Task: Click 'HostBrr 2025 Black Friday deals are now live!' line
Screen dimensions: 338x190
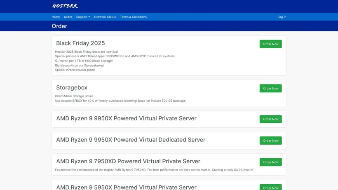Action: click(87, 52)
